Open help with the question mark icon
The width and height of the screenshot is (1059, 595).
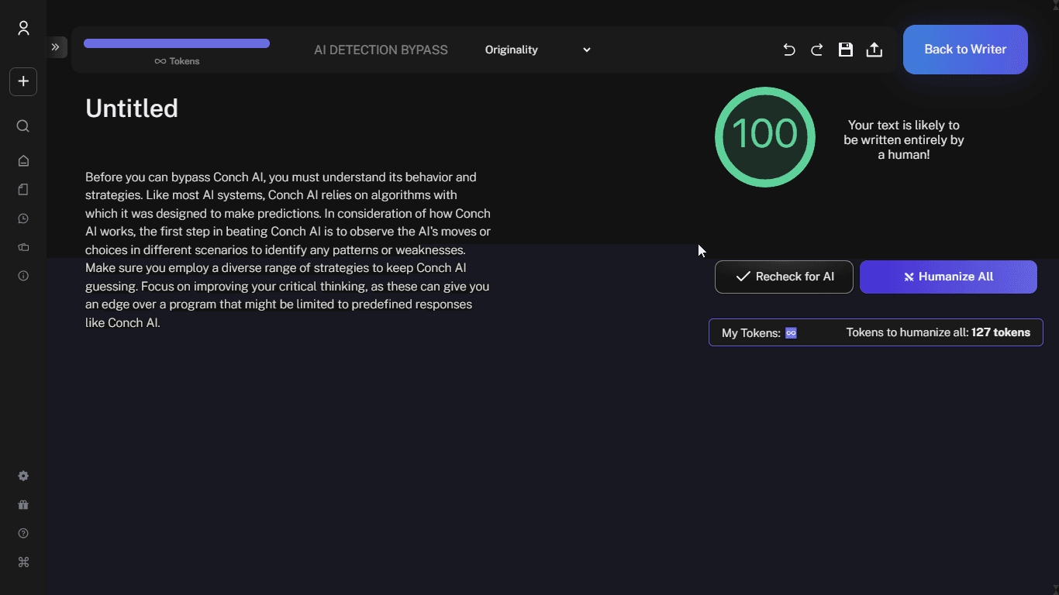23,534
